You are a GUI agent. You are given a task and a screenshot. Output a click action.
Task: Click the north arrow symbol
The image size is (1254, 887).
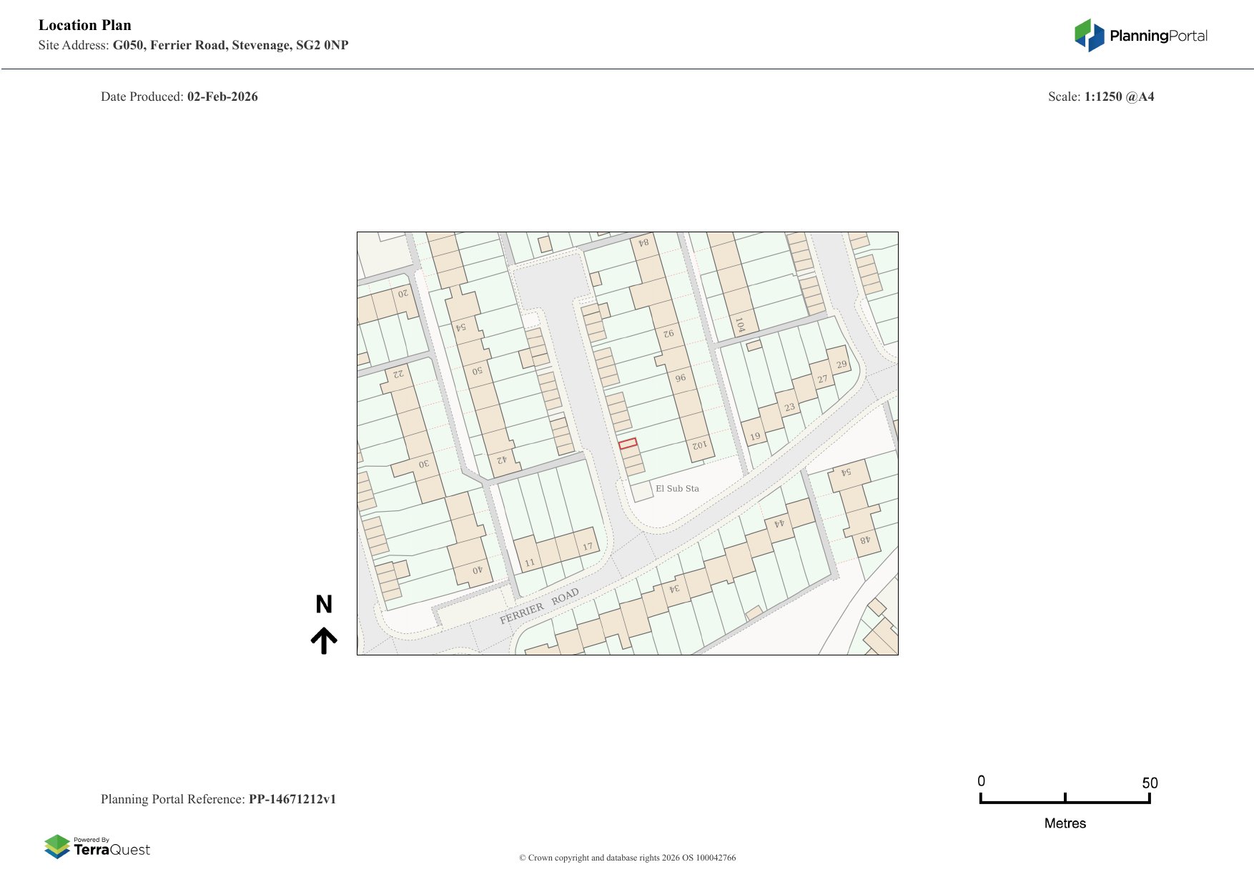[x=324, y=640]
